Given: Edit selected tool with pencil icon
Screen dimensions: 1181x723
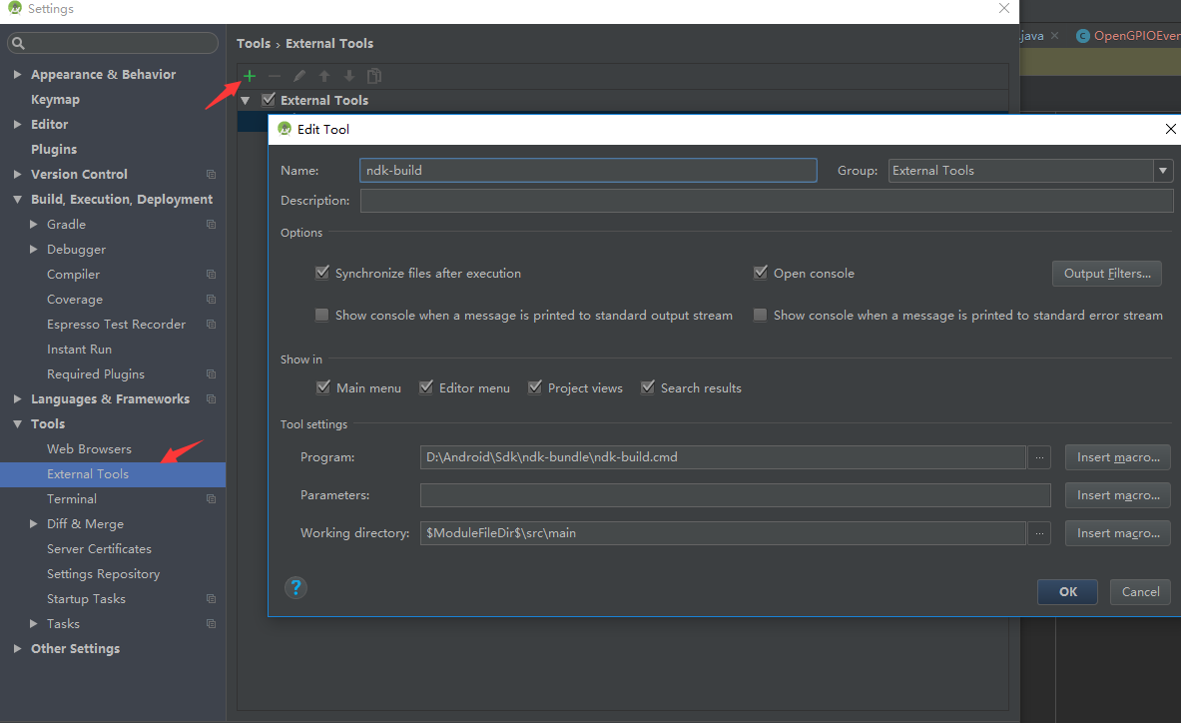Looking at the screenshot, I should coord(299,76).
